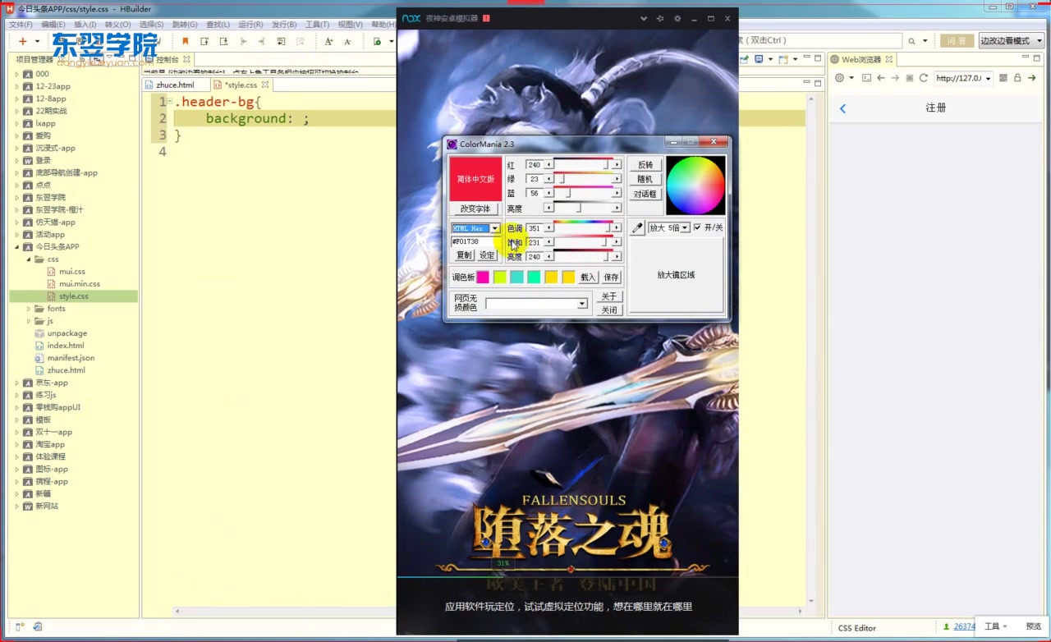Toggle the 开/关 magnifier checkbox
The image size is (1051, 642).
click(697, 227)
